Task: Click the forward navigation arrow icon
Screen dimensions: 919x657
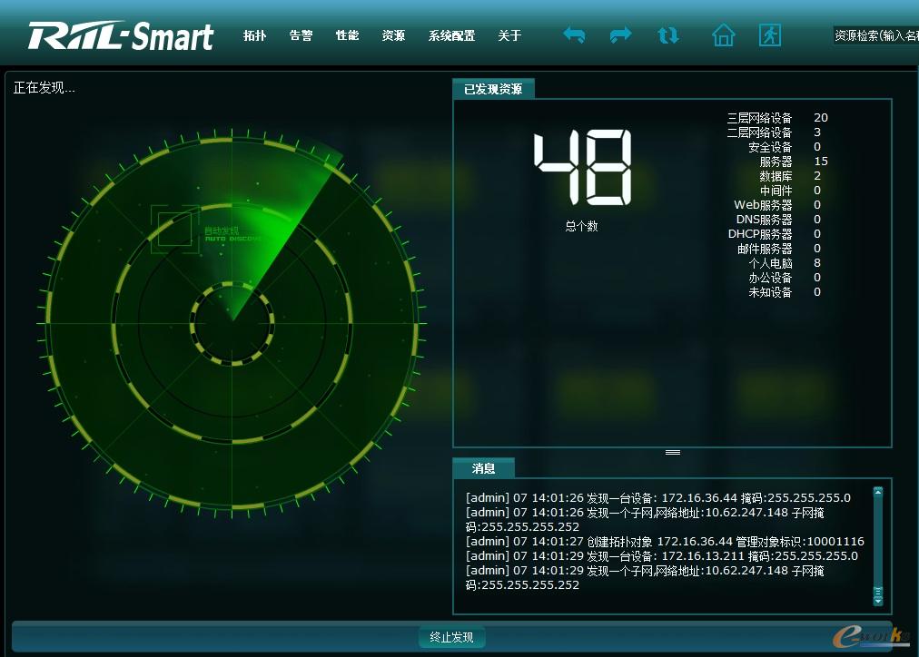Action: [x=620, y=34]
